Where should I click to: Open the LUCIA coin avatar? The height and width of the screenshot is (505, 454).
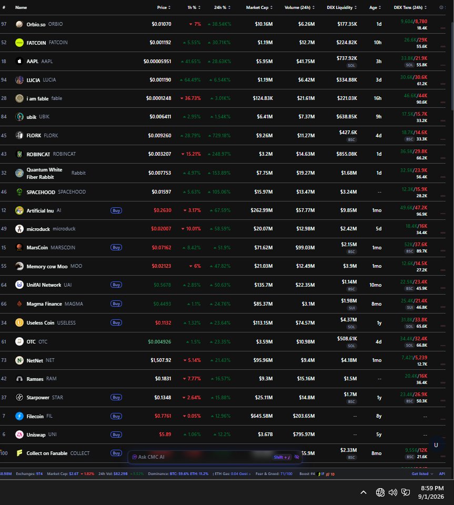pos(19,80)
